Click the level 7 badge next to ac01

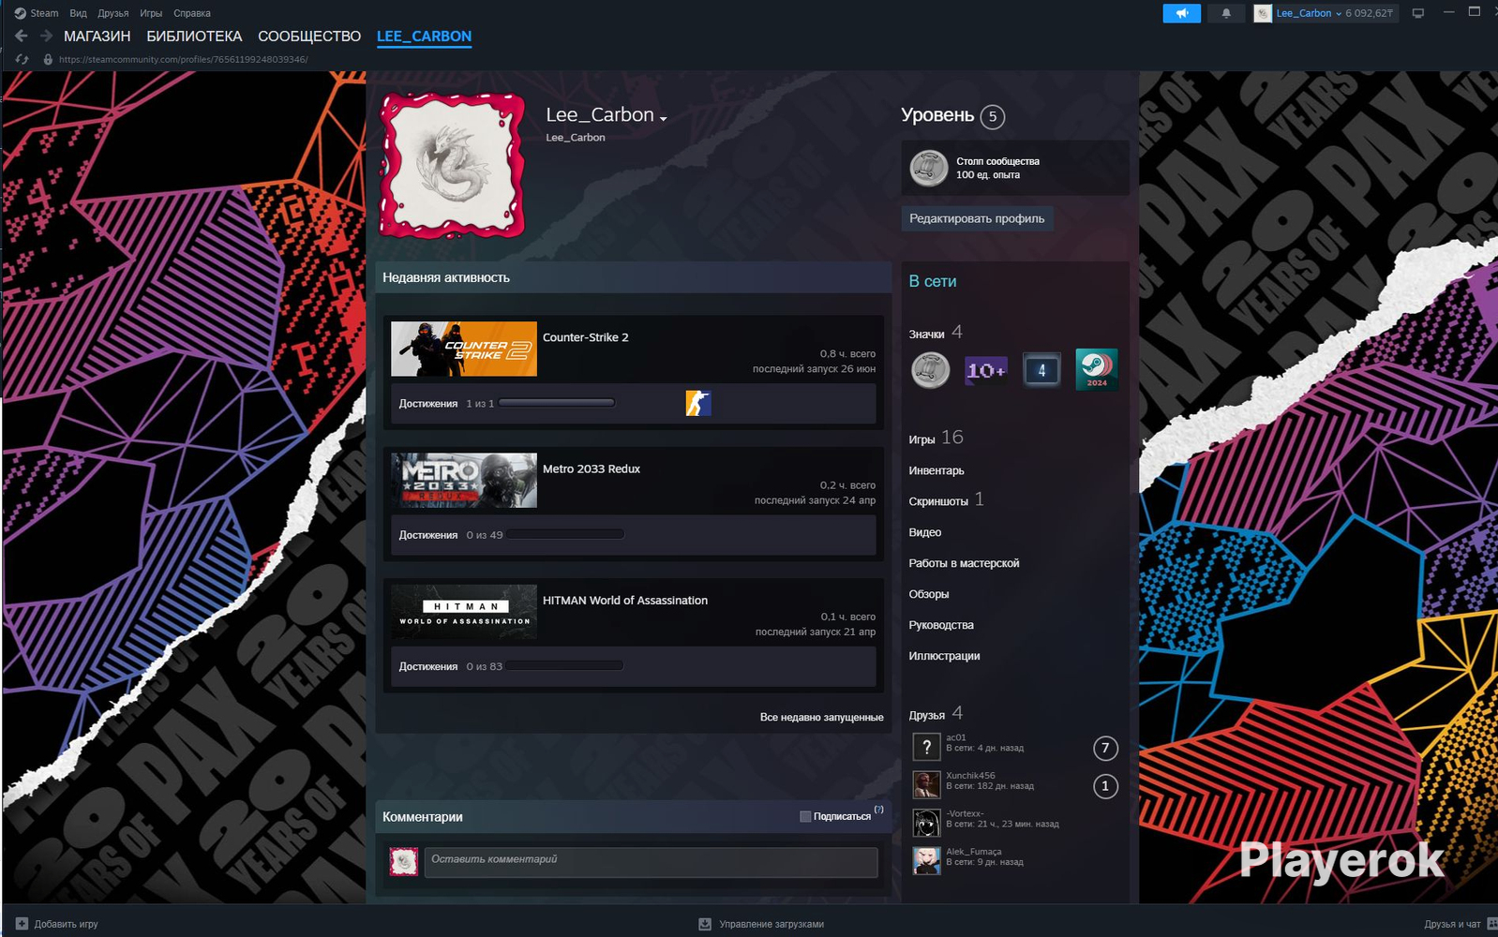tap(1105, 748)
